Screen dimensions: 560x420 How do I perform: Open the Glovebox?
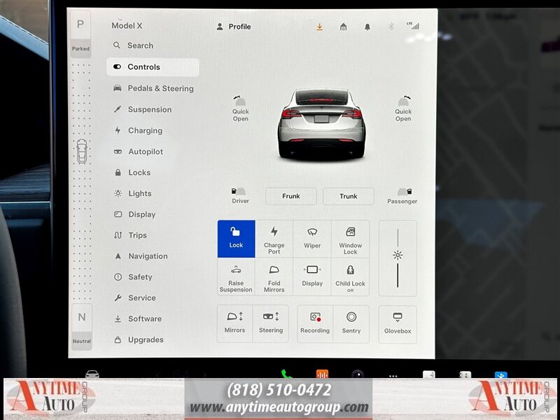(x=398, y=324)
